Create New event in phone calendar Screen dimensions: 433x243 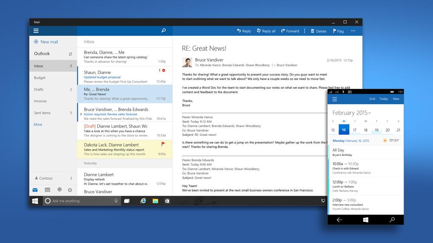[396, 99]
